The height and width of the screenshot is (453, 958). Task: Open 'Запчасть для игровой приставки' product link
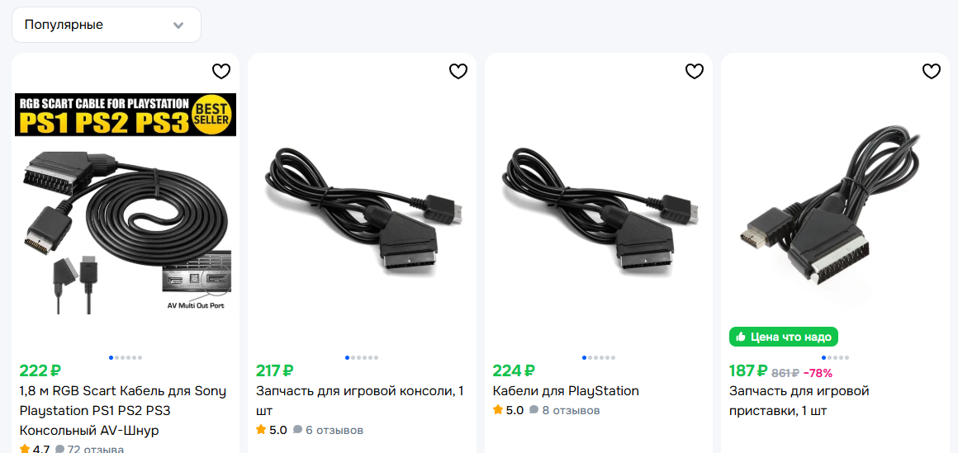(x=799, y=400)
